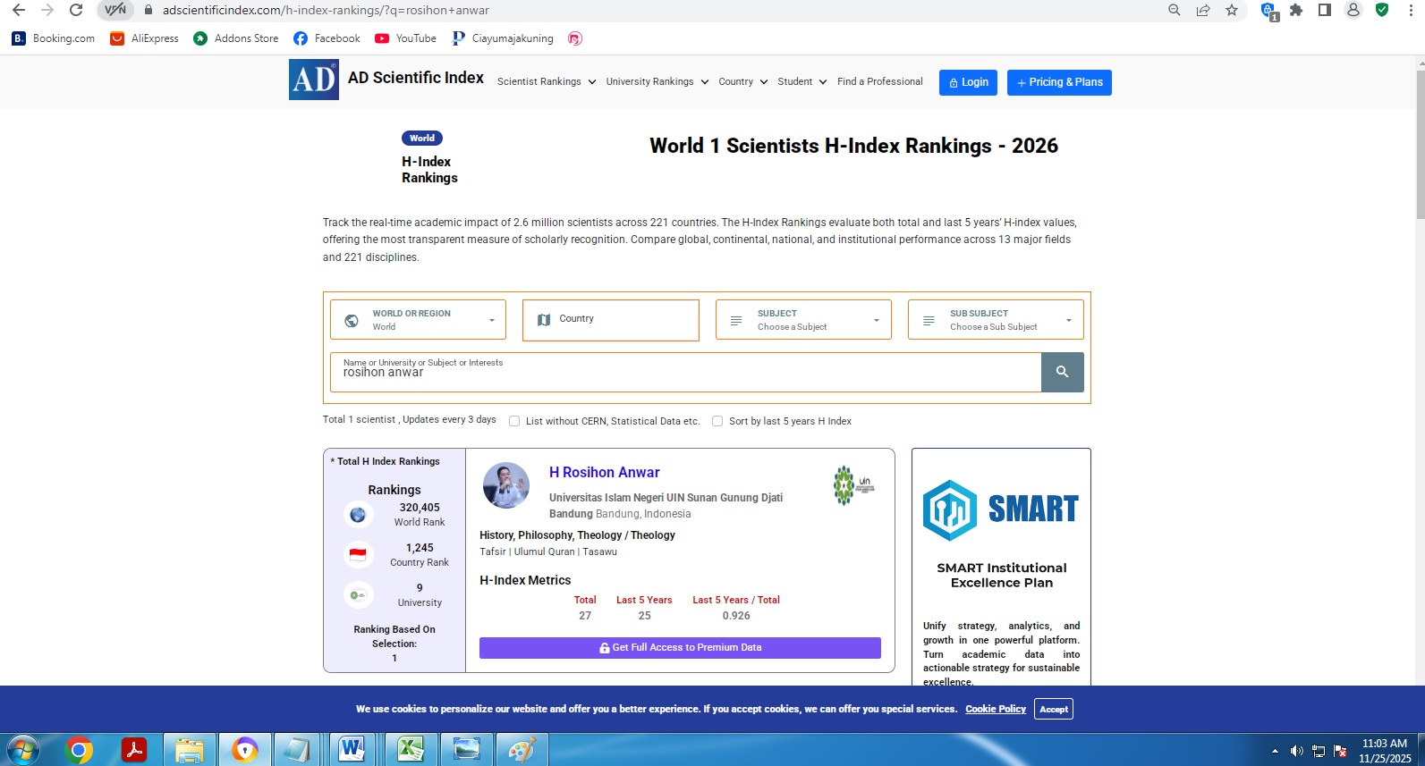The image size is (1425, 766).
Task: Expand the Sub Subject dropdown
Action: click(996, 320)
